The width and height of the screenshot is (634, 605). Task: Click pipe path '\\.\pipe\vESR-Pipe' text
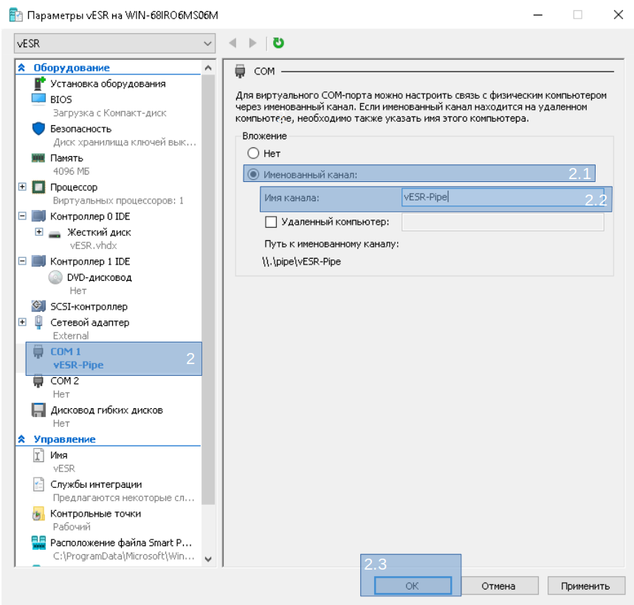coord(301,262)
